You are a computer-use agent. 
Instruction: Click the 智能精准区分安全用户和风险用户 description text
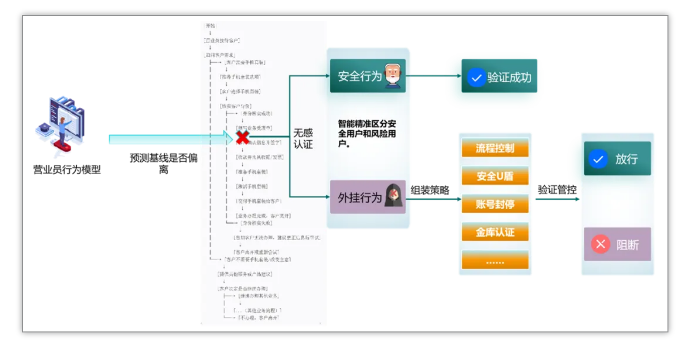click(x=367, y=133)
